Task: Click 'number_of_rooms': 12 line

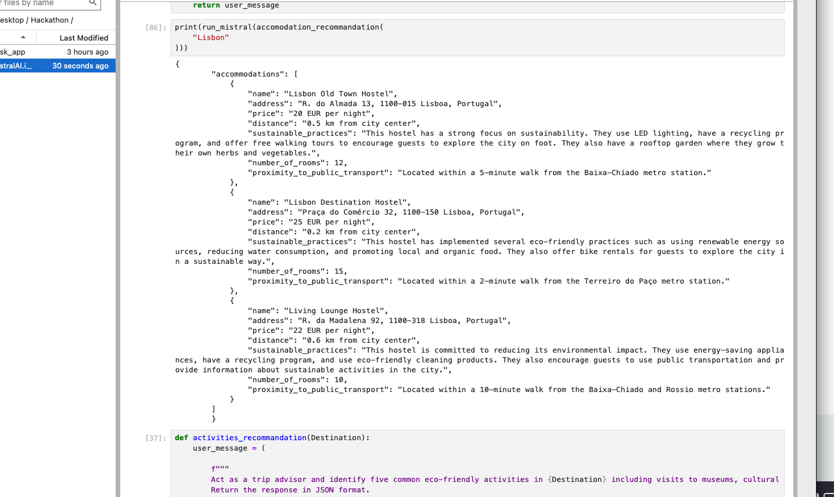Action: (297, 162)
